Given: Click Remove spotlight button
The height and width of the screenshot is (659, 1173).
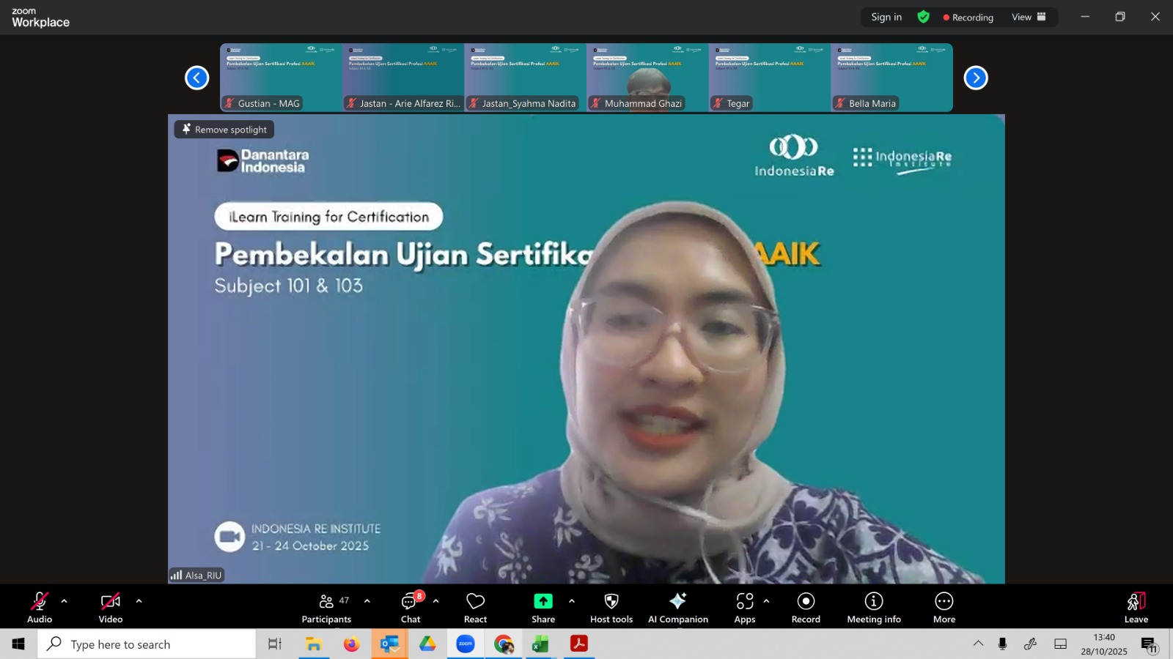Looking at the screenshot, I should click(224, 130).
